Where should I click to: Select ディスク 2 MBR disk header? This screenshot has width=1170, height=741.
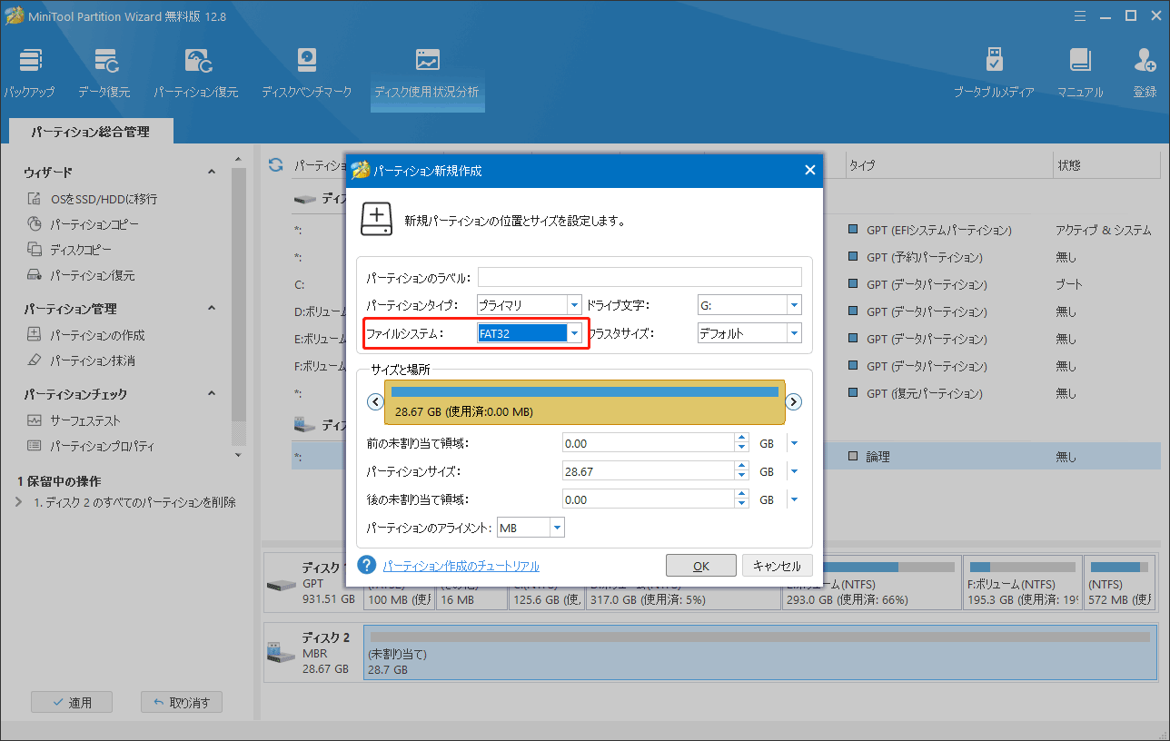(312, 653)
